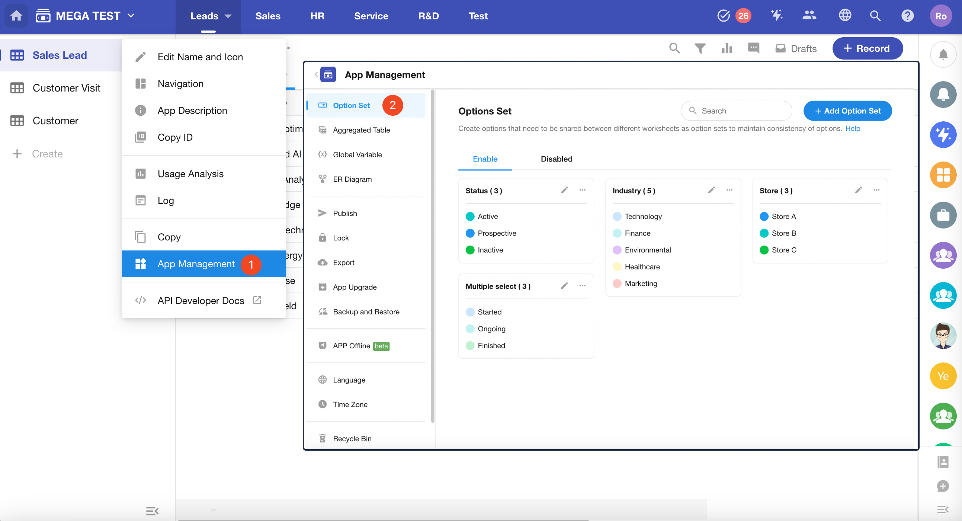Select Usage Analysis menu entry
Viewport: 962px width, 521px height.
click(190, 174)
